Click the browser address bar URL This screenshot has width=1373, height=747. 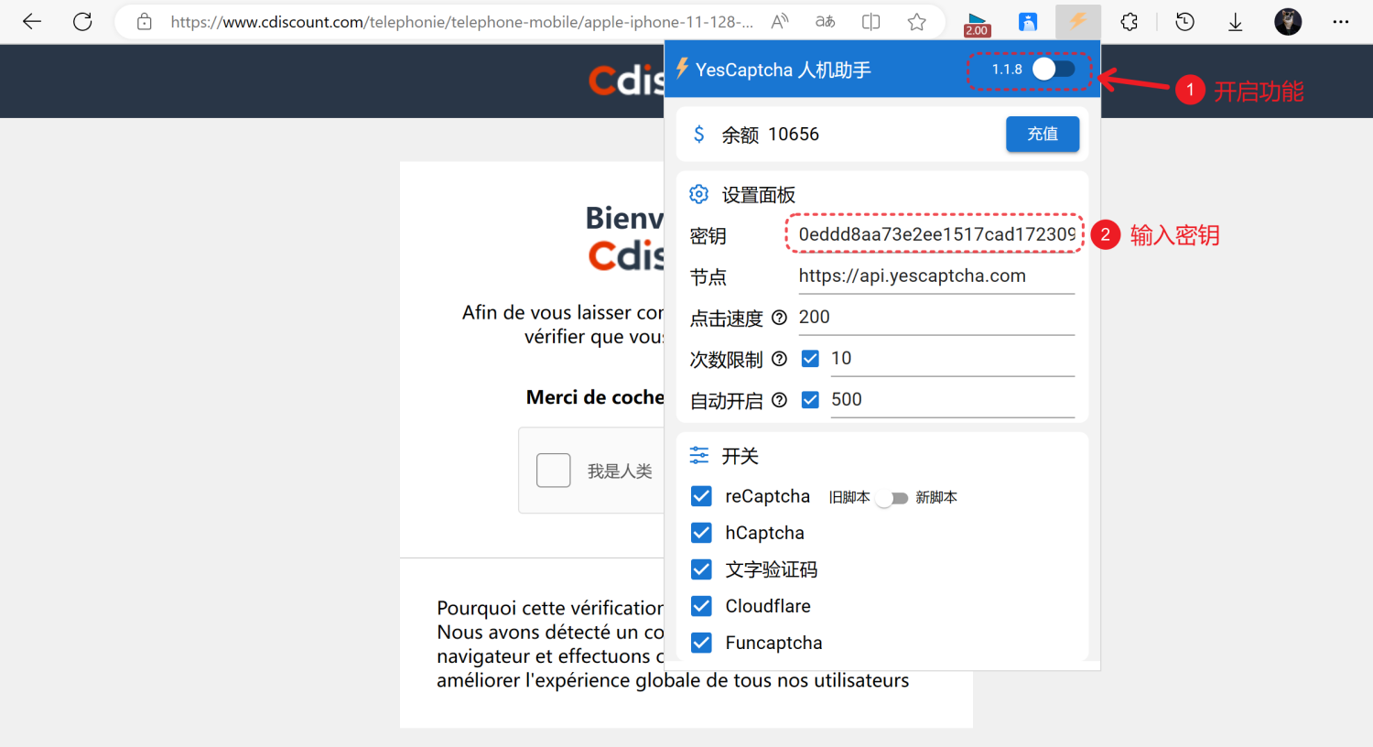pyautogui.click(x=462, y=22)
